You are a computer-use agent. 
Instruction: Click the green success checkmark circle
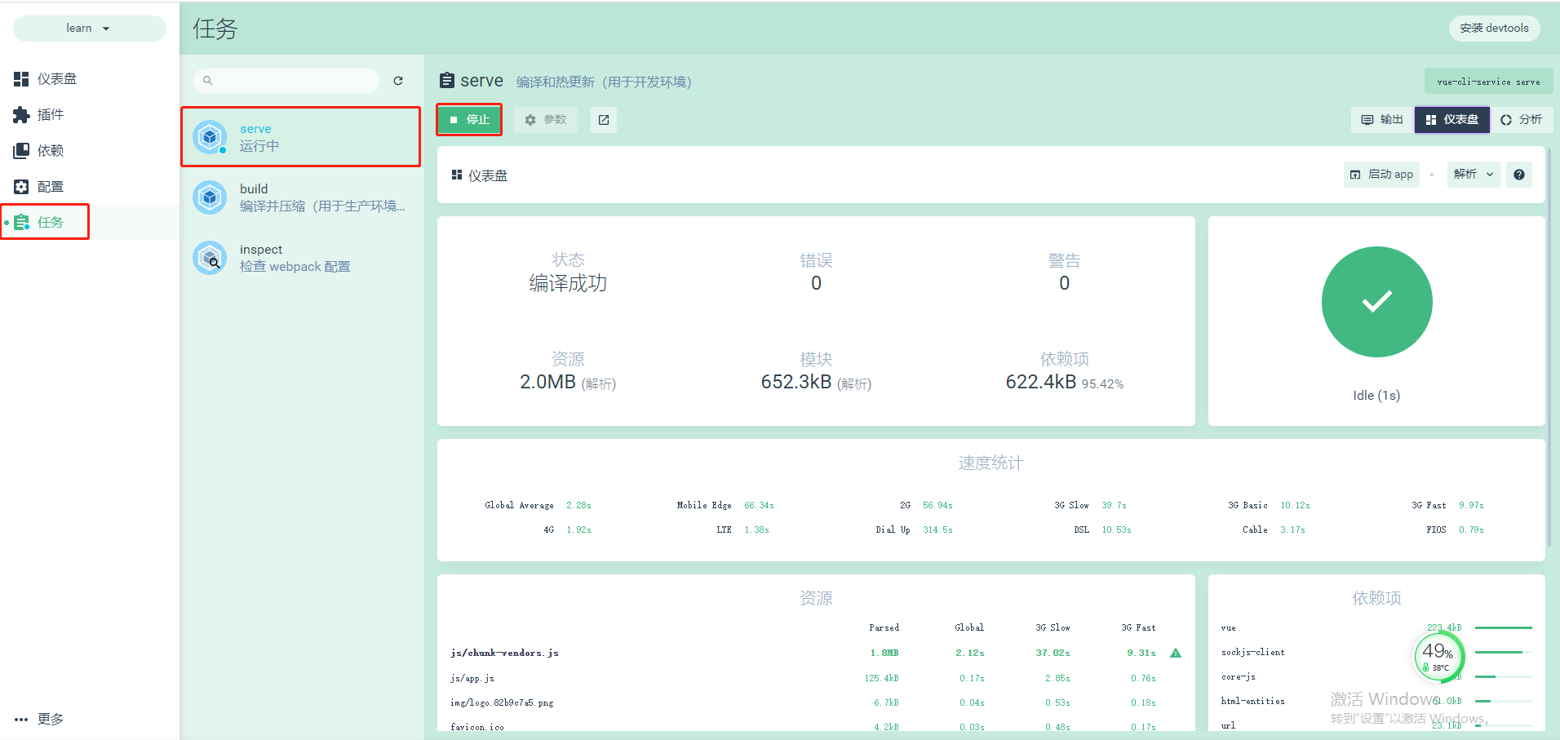click(1377, 302)
